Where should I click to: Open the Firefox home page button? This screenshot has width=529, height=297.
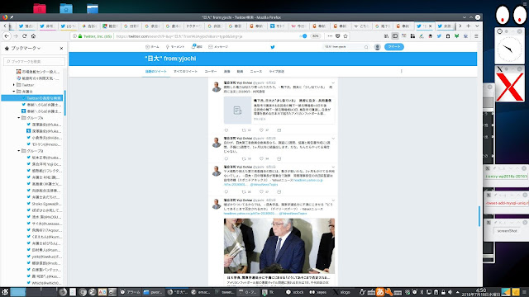click(33, 35)
